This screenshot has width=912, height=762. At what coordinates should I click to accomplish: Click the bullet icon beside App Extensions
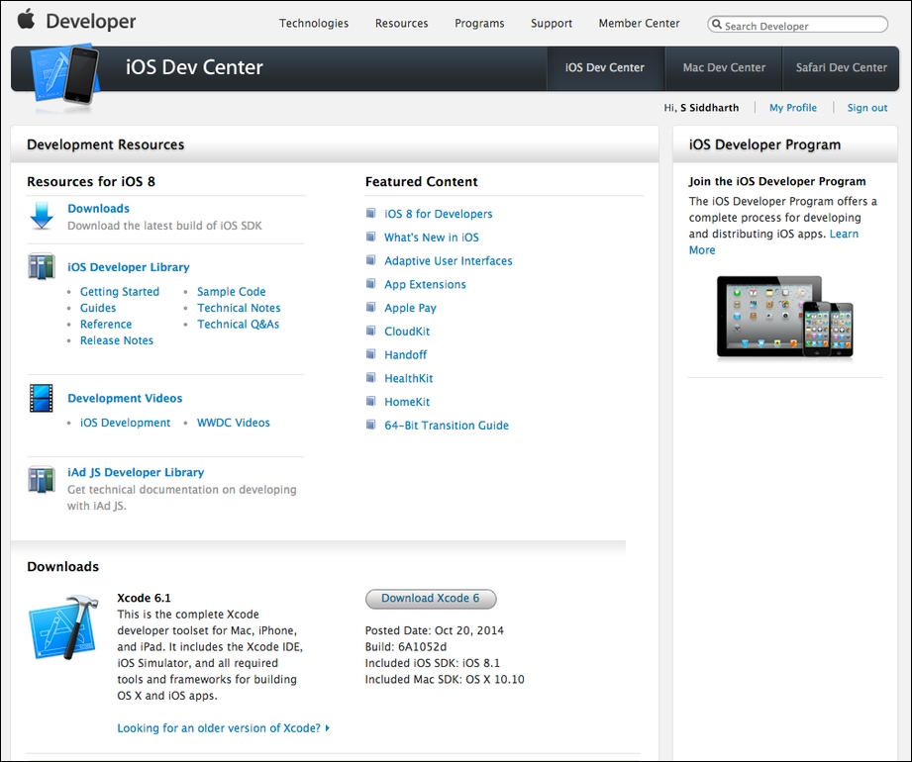pos(370,283)
